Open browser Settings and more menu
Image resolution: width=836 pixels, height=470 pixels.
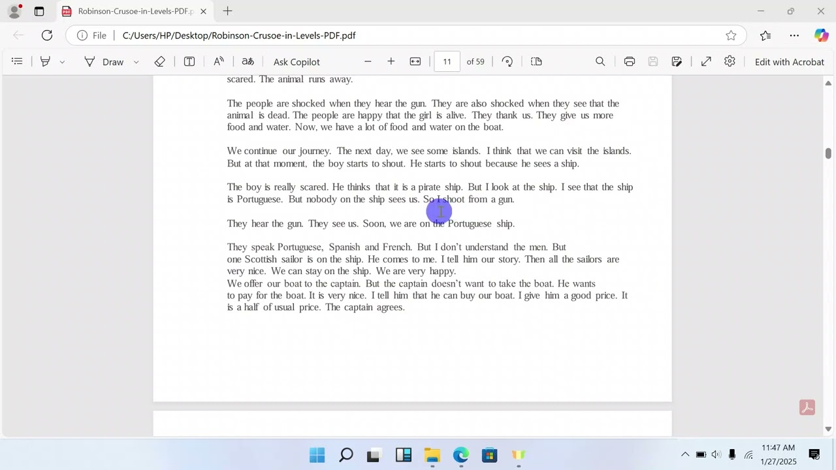tap(794, 35)
